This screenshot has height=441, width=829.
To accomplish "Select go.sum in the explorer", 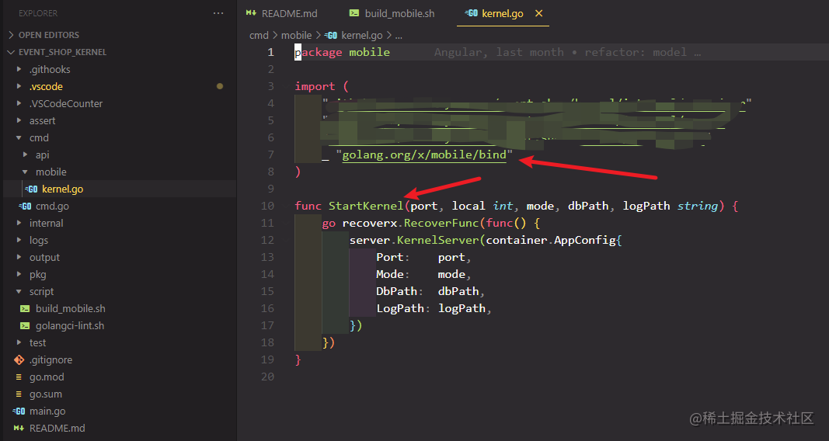I will pyautogui.click(x=46, y=394).
